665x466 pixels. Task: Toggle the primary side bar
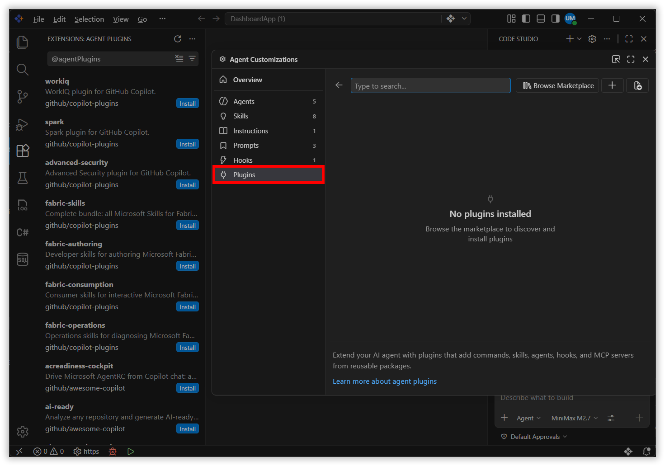coord(526,19)
